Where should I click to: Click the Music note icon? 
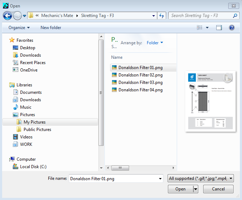click(16, 107)
